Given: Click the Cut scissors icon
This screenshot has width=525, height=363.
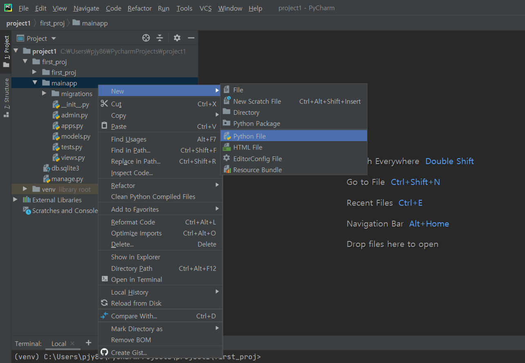Looking at the screenshot, I should 105,104.
